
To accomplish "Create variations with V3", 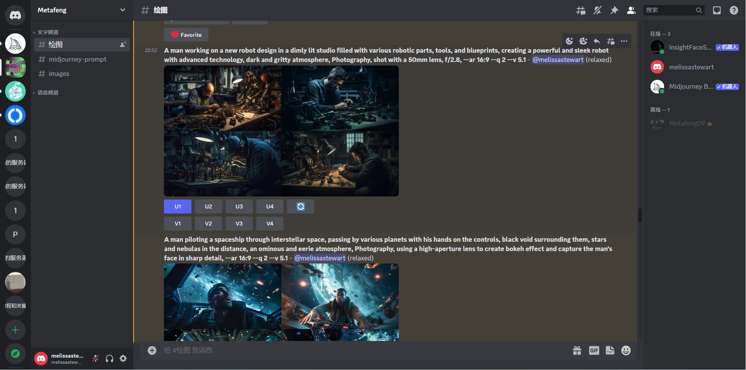I will [x=239, y=224].
